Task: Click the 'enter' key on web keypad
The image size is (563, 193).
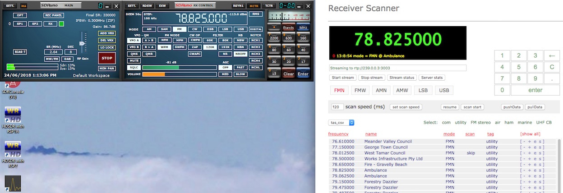Action: coord(535,90)
